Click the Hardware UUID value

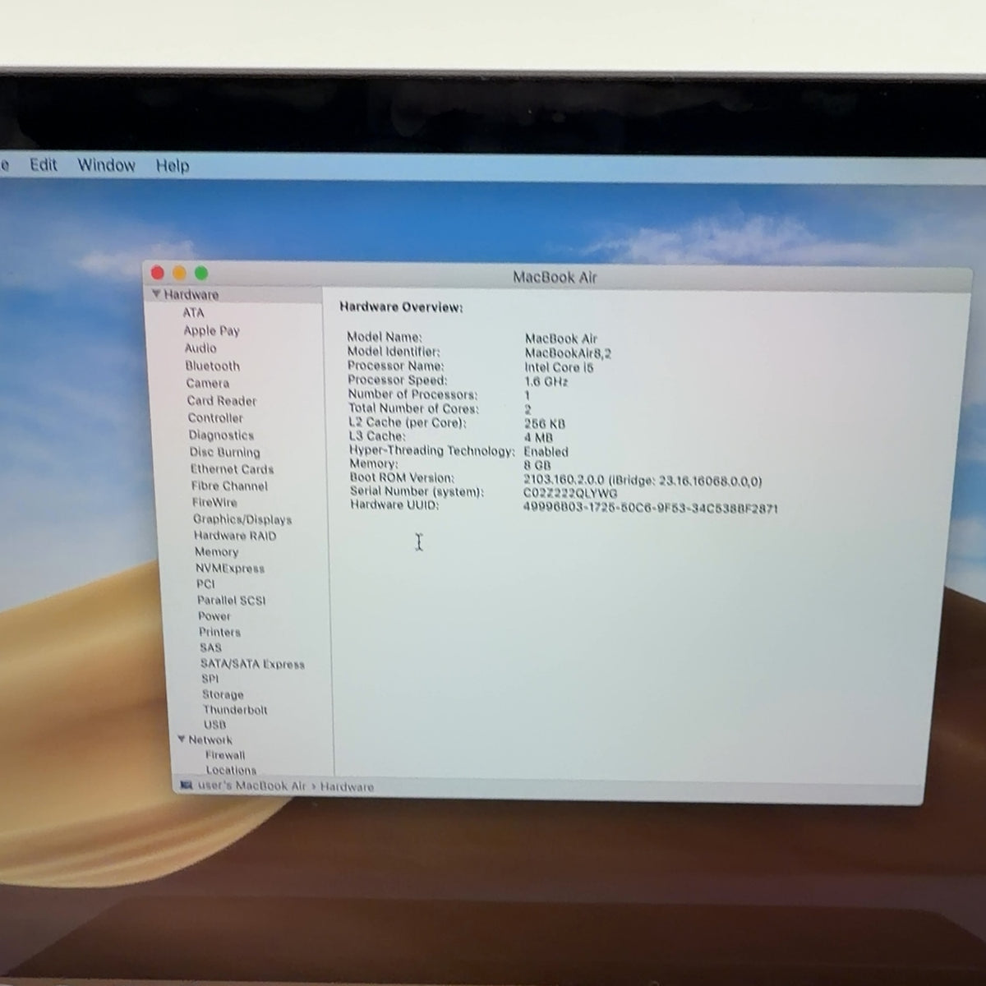650,508
